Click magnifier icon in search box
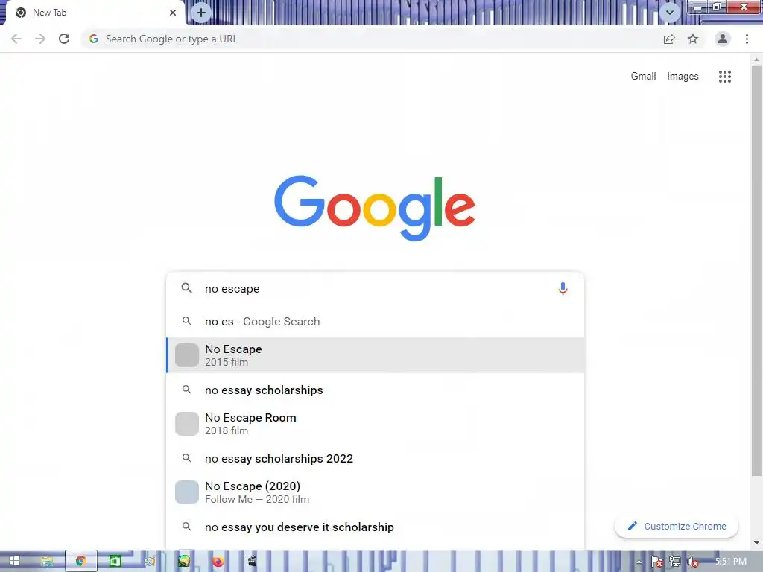763x572 pixels. pos(186,288)
